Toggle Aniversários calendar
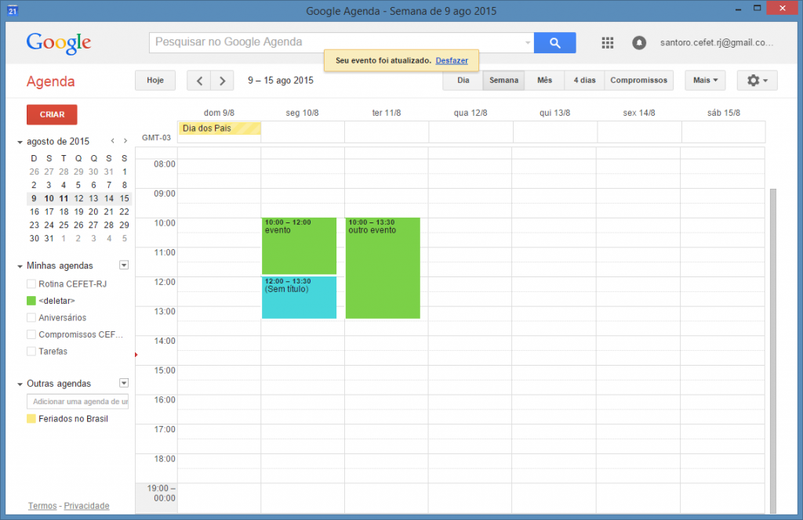The image size is (803, 520). (x=31, y=317)
